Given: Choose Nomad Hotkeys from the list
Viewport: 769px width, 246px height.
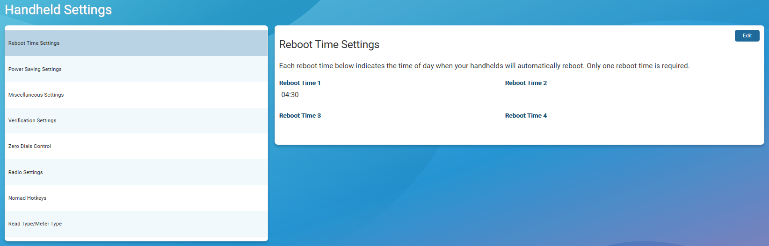Looking at the screenshot, I should (x=28, y=198).
